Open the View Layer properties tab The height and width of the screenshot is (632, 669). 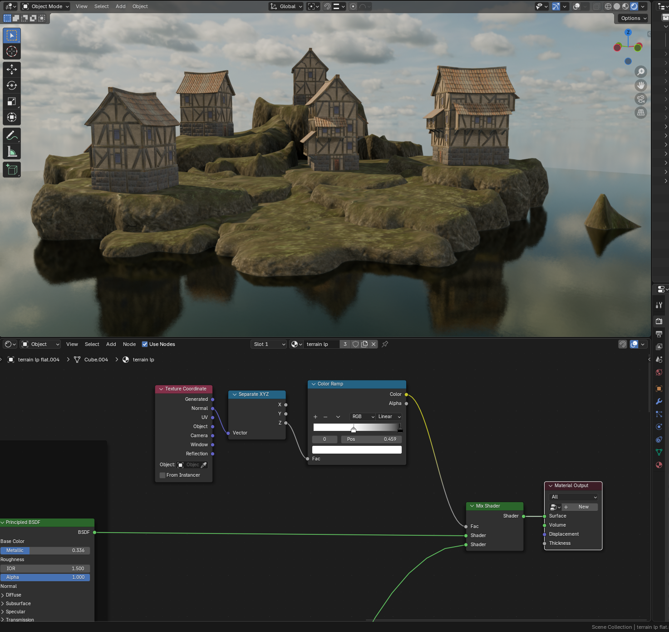tap(659, 346)
